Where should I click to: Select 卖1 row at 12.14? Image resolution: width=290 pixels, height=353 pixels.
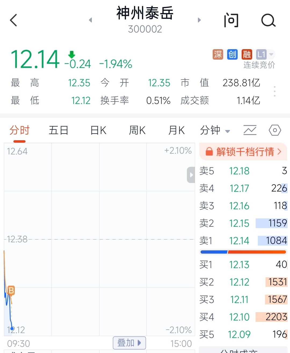point(243,240)
